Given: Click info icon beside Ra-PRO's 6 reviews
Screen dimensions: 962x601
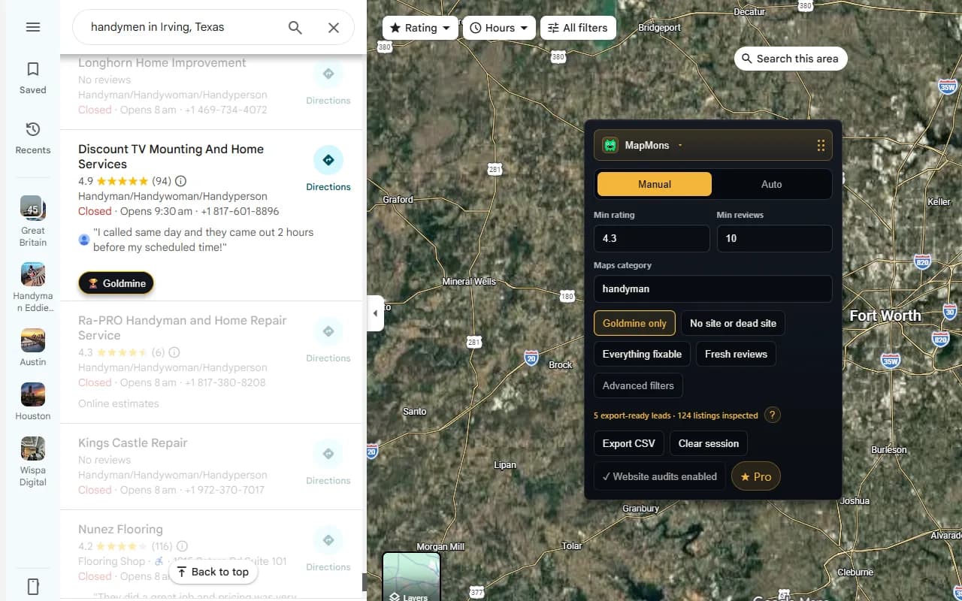Looking at the screenshot, I should tap(174, 352).
